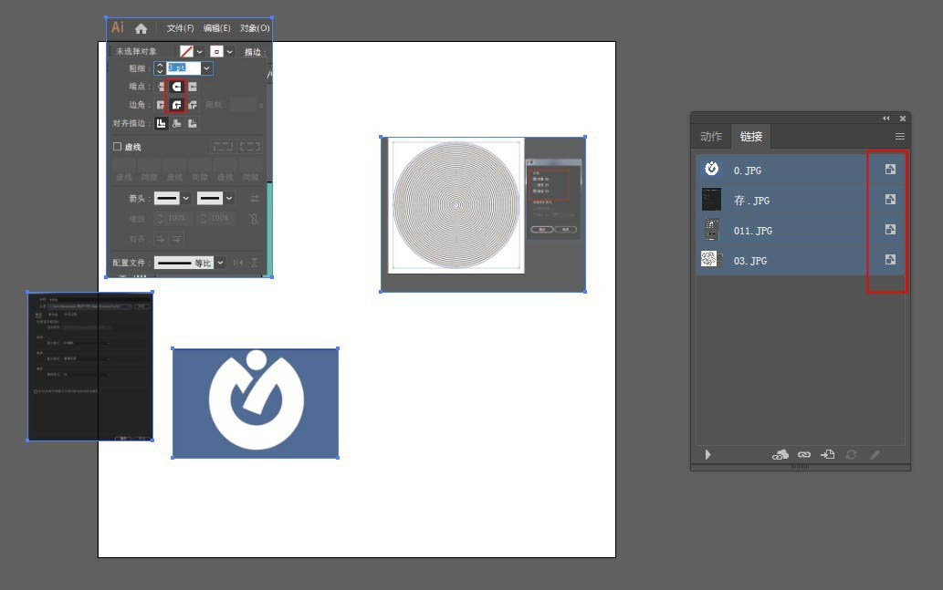Select the Round Cap option

tap(176, 87)
